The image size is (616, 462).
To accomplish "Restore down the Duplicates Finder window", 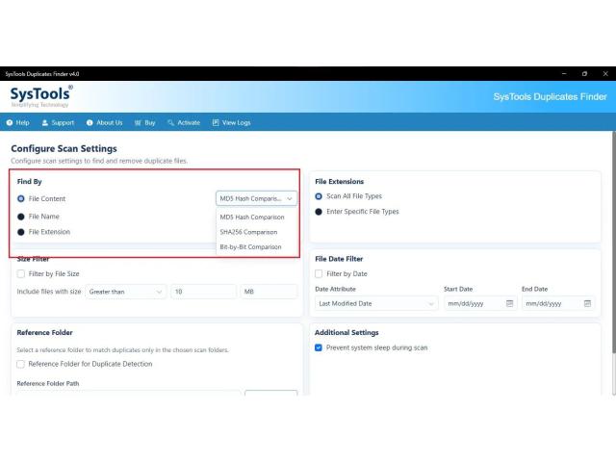I will (x=584, y=73).
